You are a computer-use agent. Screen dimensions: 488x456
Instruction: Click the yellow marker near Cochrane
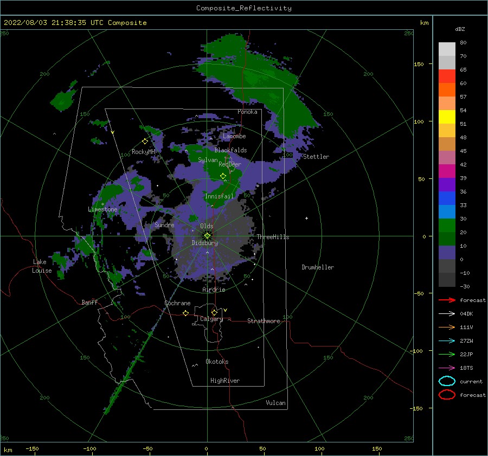pyautogui.click(x=185, y=313)
